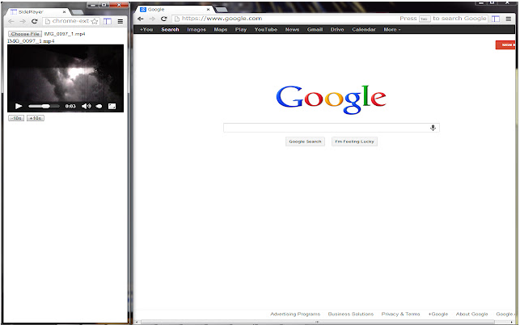Reload the SidePlayer window page
The height and width of the screenshot is (325, 520).
point(34,21)
